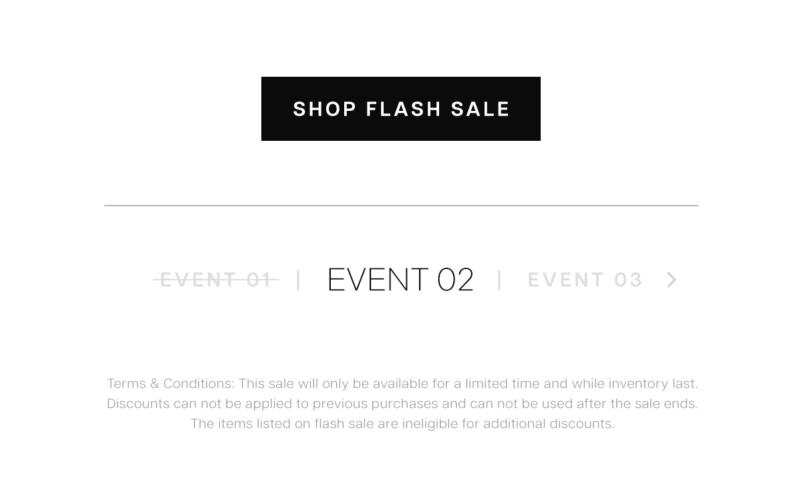Select the crossed-out EVENT 01 tab

click(x=216, y=280)
